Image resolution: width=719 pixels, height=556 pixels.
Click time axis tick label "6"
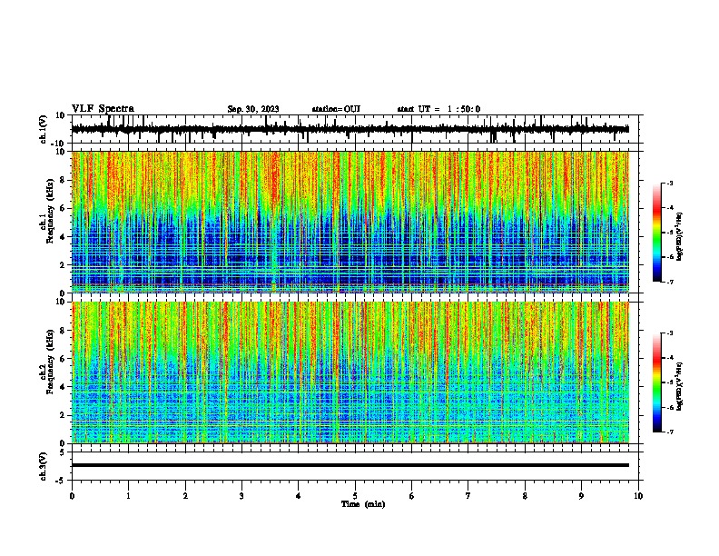[x=412, y=496]
